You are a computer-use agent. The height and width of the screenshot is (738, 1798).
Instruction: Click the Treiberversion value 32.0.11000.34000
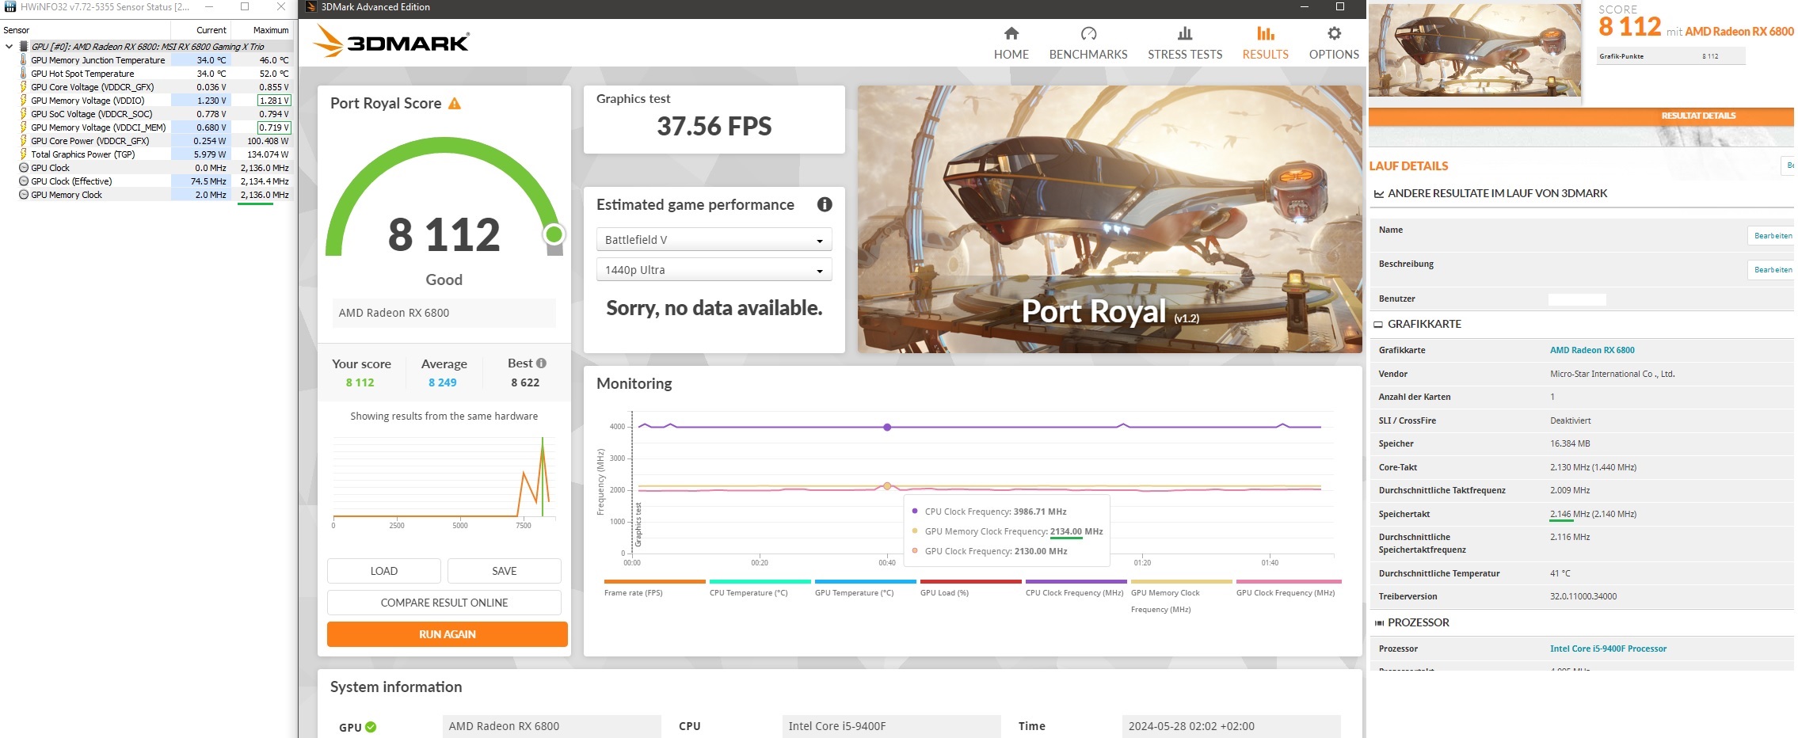pyautogui.click(x=1585, y=596)
